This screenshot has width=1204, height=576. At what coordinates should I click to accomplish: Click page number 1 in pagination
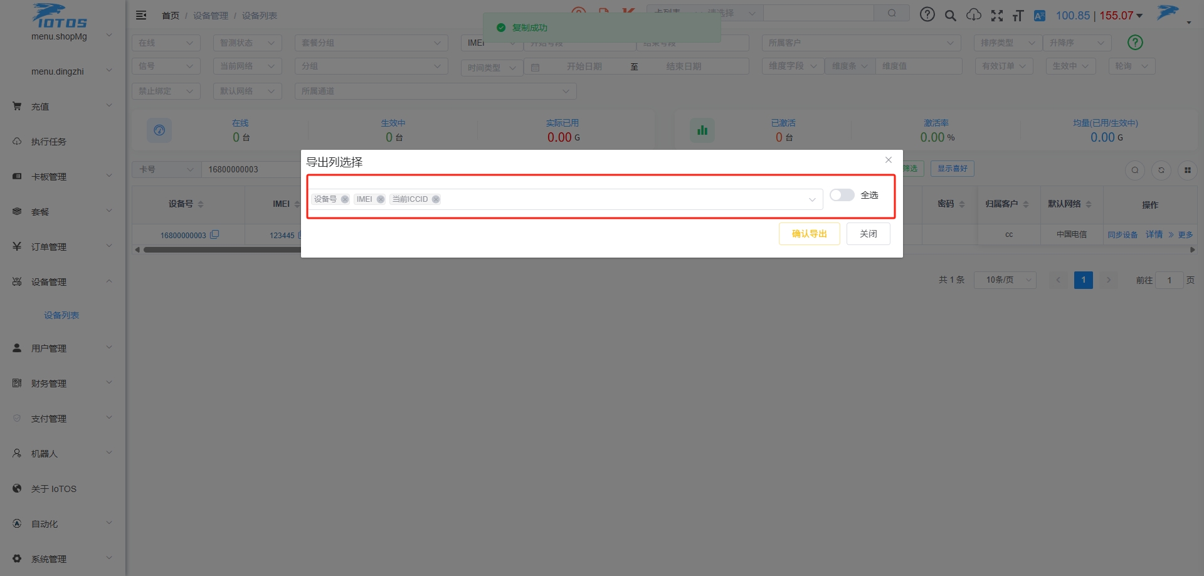pos(1084,280)
